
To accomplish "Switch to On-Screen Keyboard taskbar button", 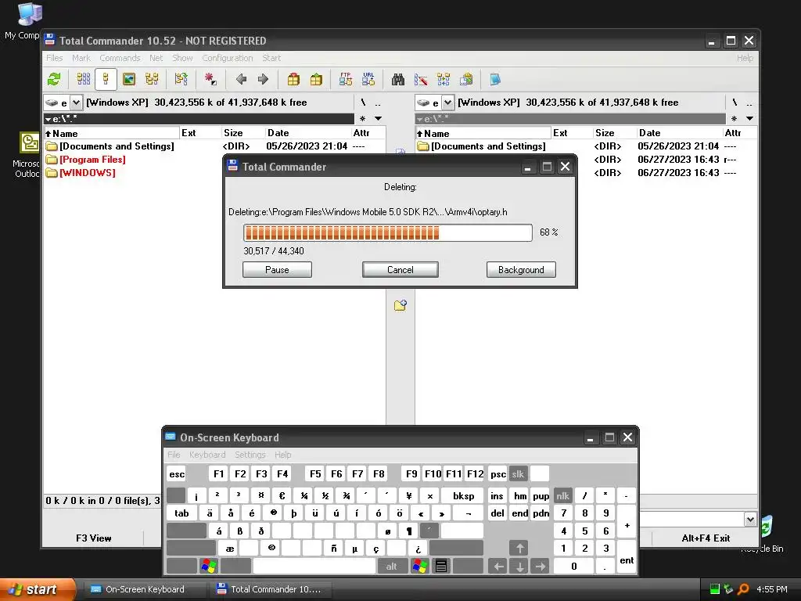I will click(x=144, y=589).
